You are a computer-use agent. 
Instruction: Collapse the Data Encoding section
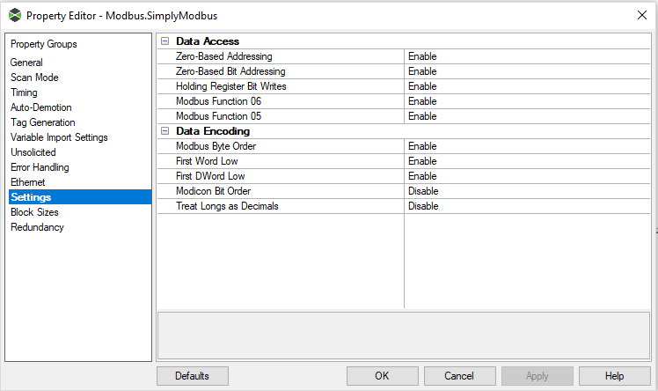tap(164, 131)
